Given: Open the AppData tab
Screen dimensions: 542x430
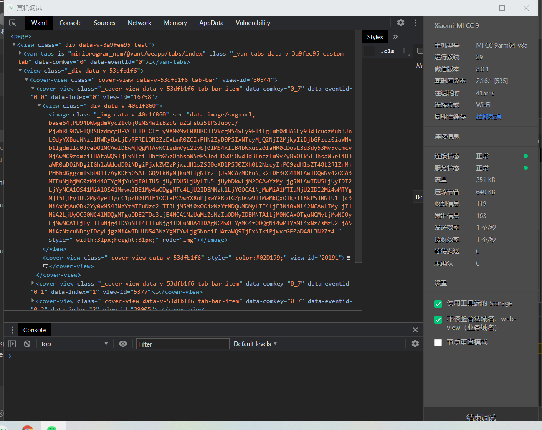Looking at the screenshot, I should (x=211, y=23).
